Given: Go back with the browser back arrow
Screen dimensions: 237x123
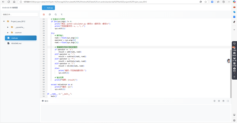Looking at the screenshot, I should pyautogui.click(x=3, y=2).
